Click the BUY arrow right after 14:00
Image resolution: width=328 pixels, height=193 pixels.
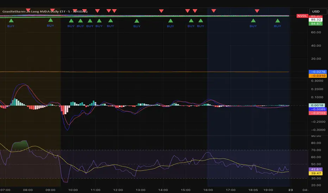[x=170, y=21]
